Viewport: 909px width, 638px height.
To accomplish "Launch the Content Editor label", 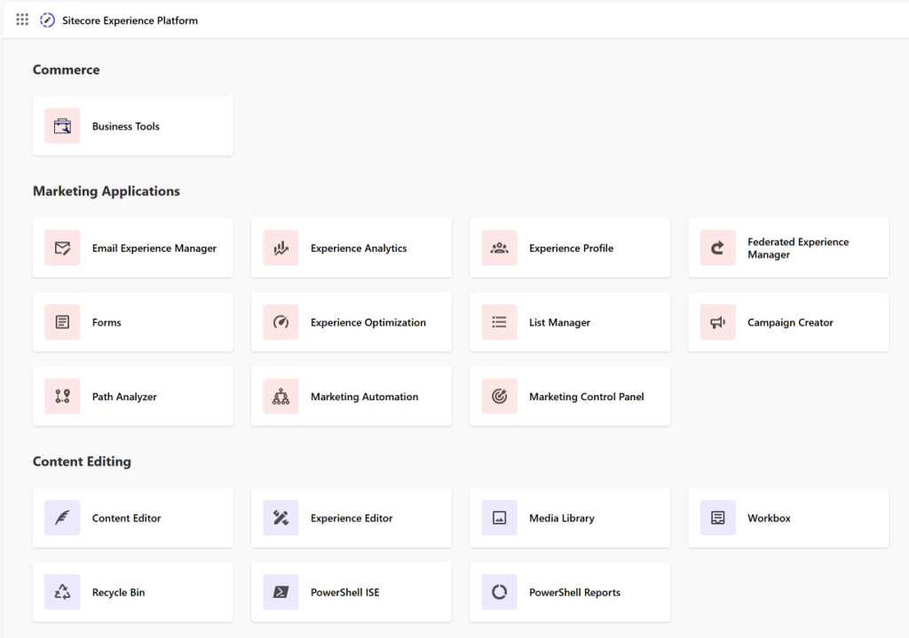I will click(126, 518).
